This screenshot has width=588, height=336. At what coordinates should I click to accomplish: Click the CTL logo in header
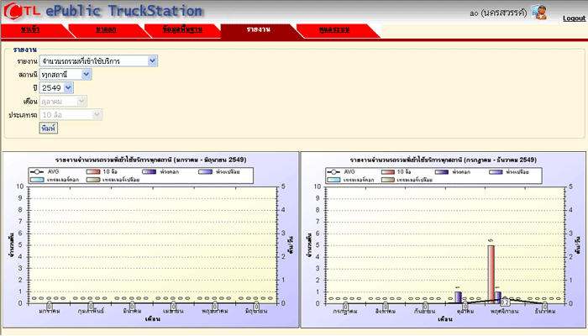tap(22, 11)
